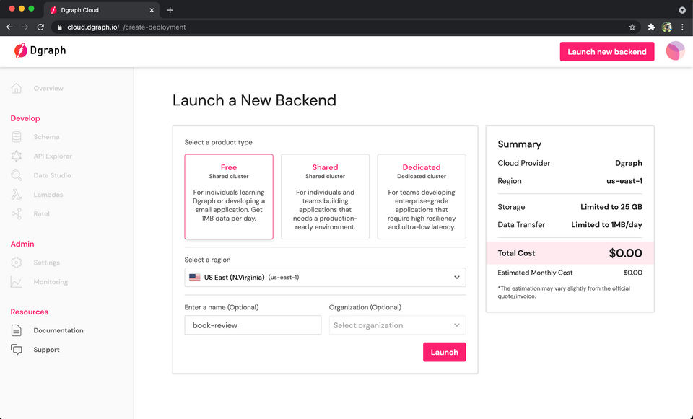Image resolution: width=693 pixels, height=419 pixels.
Task: Click the us-east-1 Region value
Action: [x=624, y=181]
